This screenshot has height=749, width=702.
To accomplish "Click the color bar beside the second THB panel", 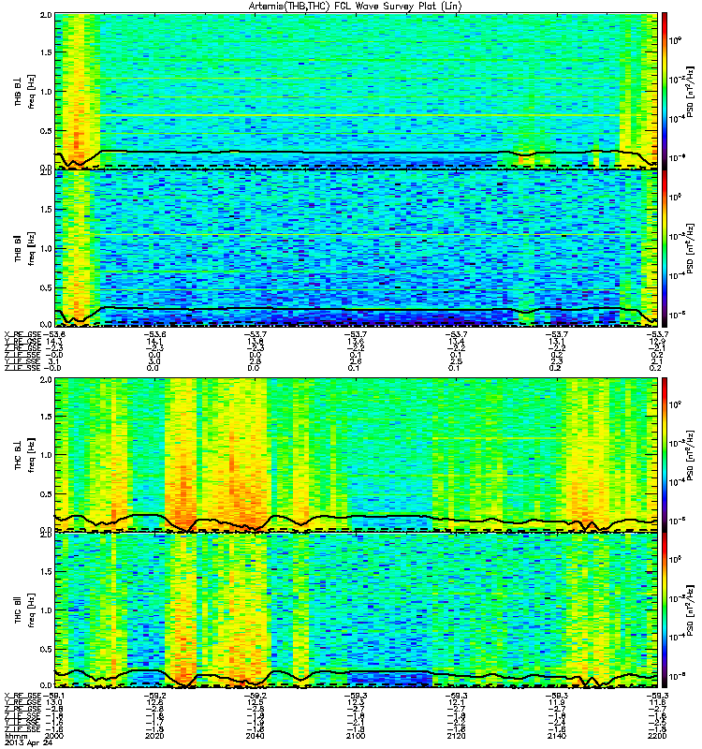I will 664,248.
